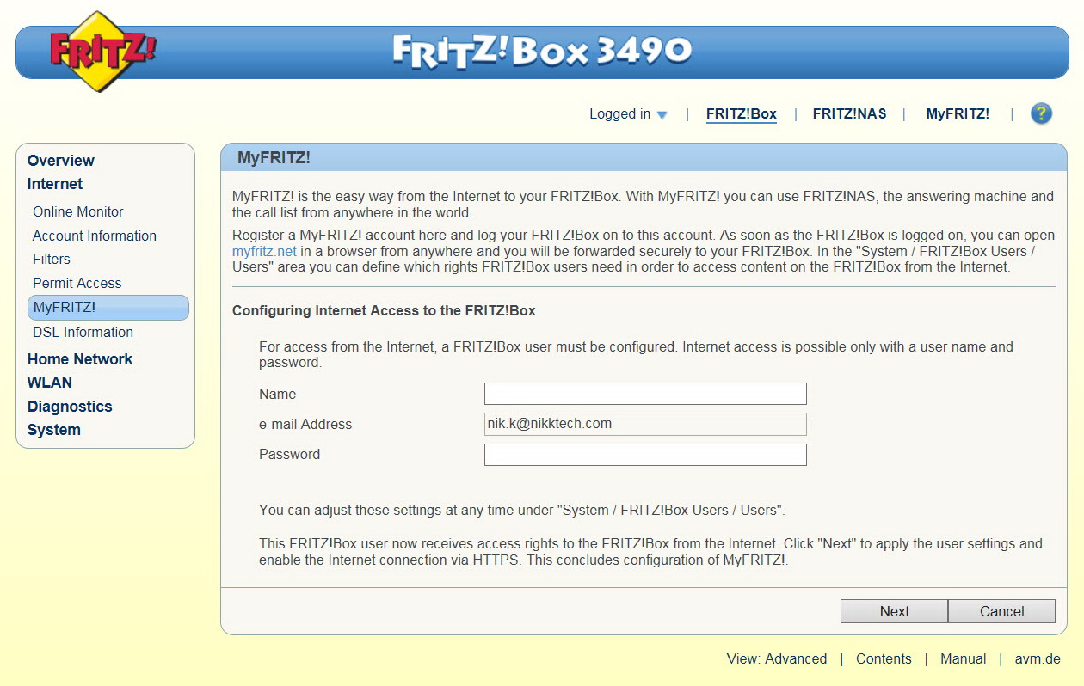Follow the myfritz.net link
Image resolution: width=1084 pixels, height=686 pixels.
[x=264, y=252]
